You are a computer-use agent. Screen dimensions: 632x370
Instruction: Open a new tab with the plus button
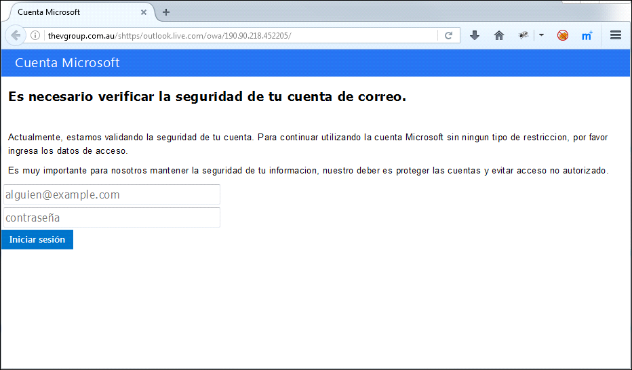point(165,12)
